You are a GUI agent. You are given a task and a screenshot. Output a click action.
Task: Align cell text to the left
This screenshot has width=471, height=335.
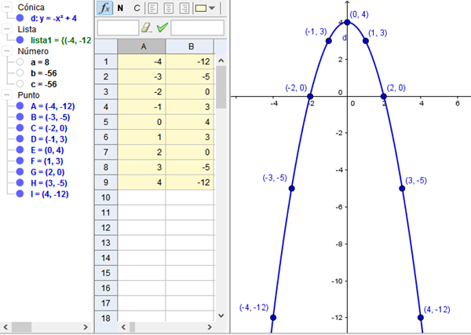pyautogui.click(x=153, y=9)
